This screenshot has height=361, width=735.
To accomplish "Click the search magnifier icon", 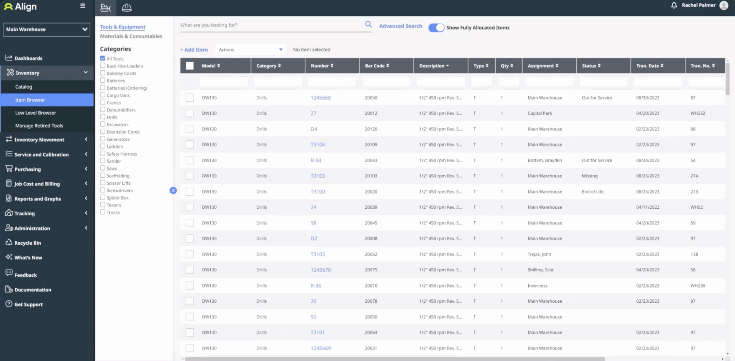I will (x=368, y=24).
